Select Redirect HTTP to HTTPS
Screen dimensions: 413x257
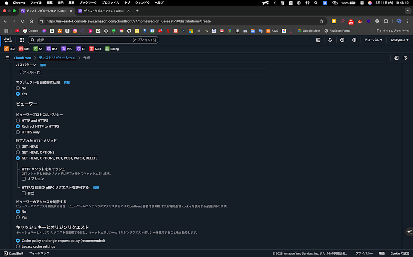[18, 126]
